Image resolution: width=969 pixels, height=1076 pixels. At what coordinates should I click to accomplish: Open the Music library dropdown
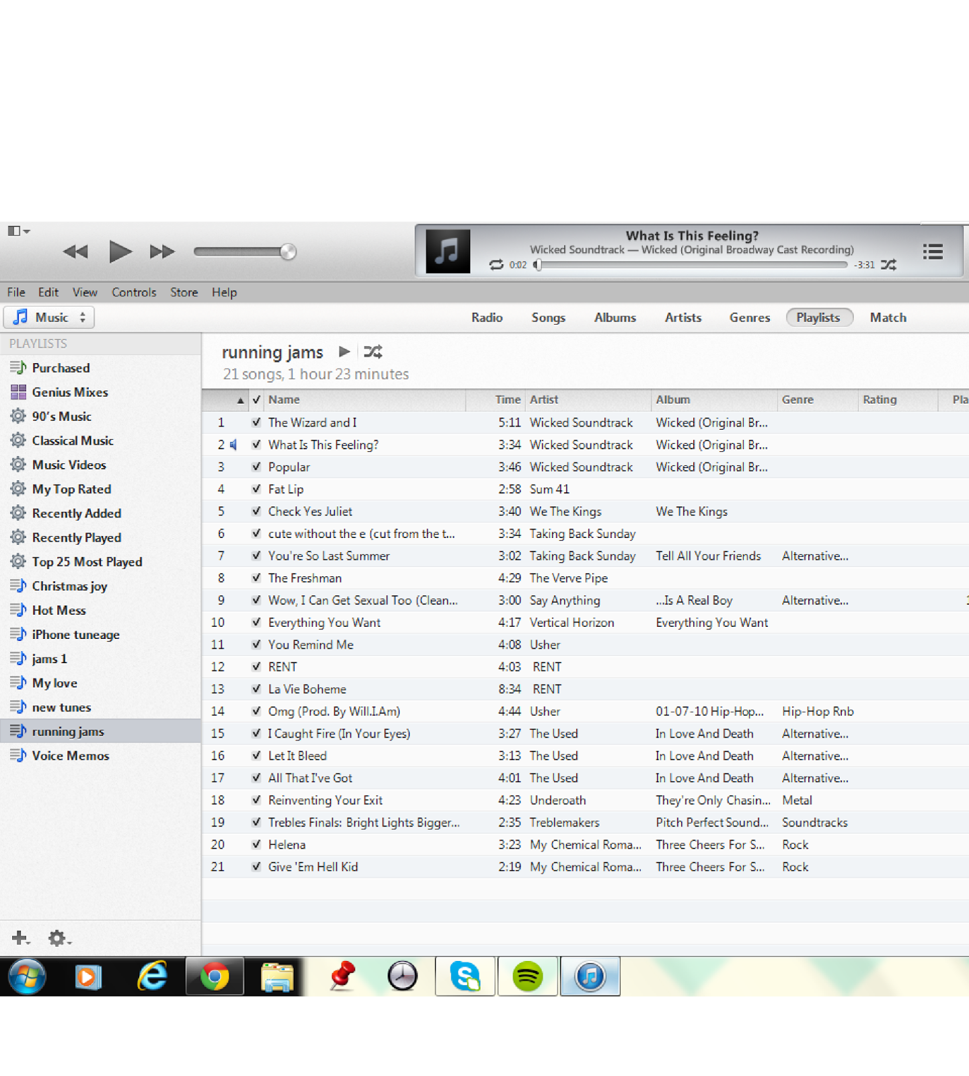coord(49,317)
